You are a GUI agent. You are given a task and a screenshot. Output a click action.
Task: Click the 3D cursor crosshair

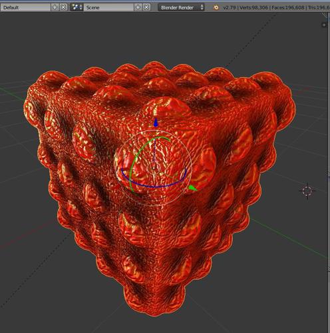[307, 191]
